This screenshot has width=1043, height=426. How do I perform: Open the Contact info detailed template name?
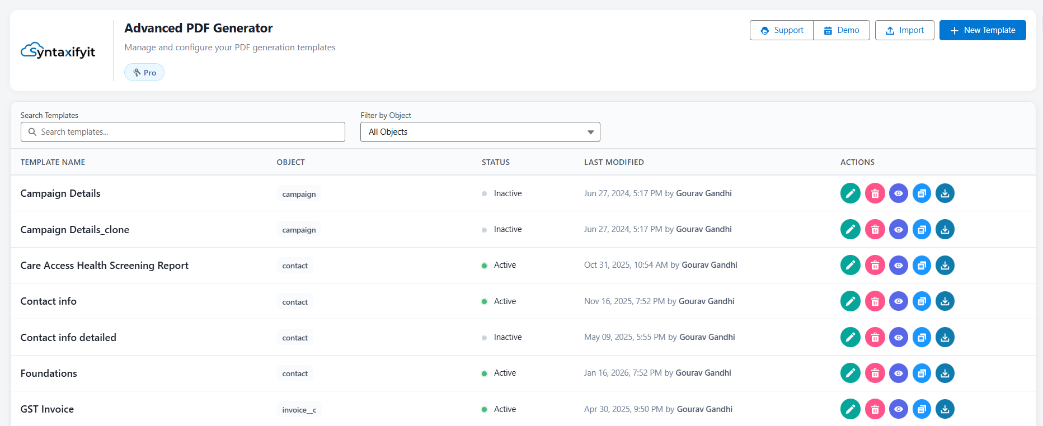pos(68,338)
